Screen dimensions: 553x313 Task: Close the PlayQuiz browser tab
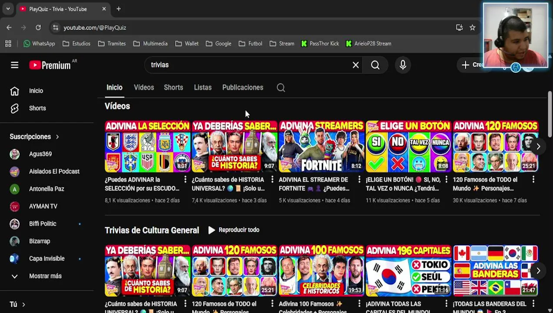104,9
